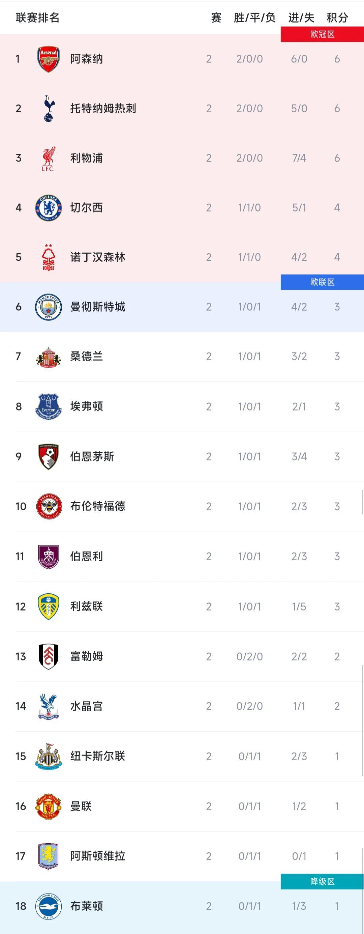Open team name 曼彻斯特城
Image resolution: width=364 pixels, height=934 pixels.
[98, 307]
